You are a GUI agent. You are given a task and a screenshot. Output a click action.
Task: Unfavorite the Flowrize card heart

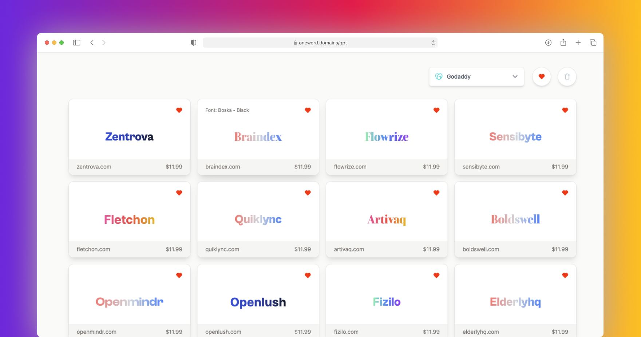click(x=436, y=110)
